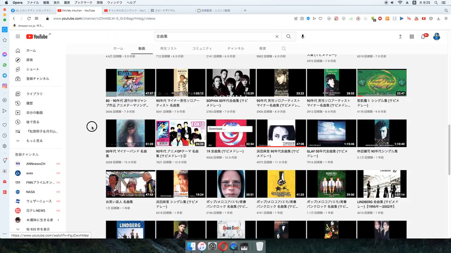Open the Music app from the Dock
The image size is (451, 253).
tap(202, 246)
